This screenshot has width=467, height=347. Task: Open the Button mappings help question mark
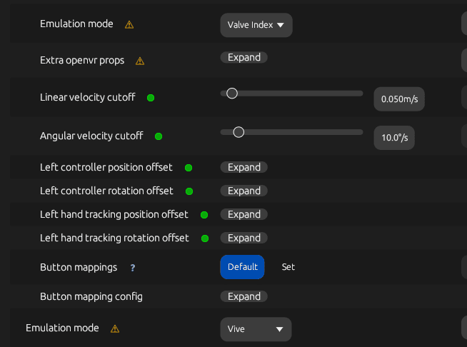pyautogui.click(x=133, y=268)
